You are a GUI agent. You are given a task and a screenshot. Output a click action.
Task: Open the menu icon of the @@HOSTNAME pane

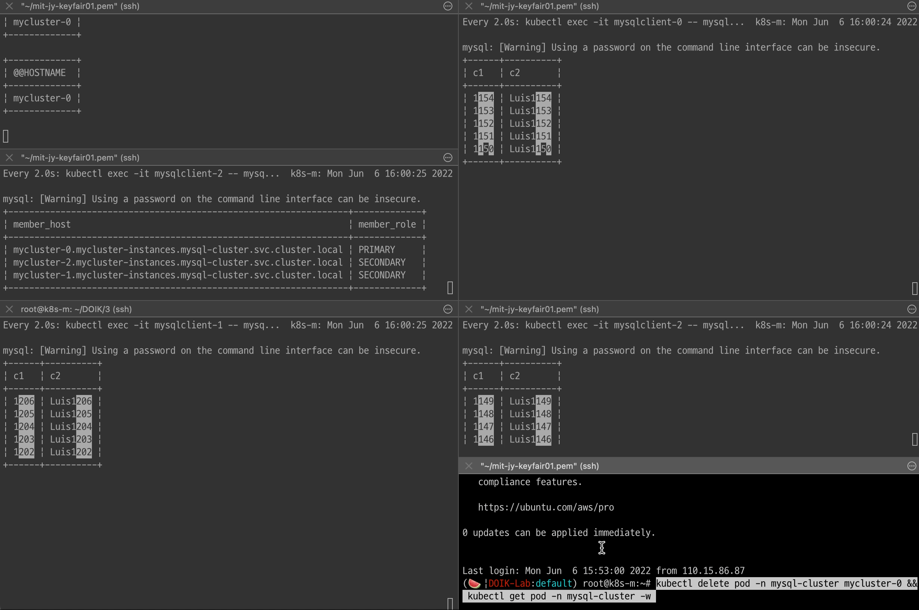pyautogui.click(x=448, y=6)
